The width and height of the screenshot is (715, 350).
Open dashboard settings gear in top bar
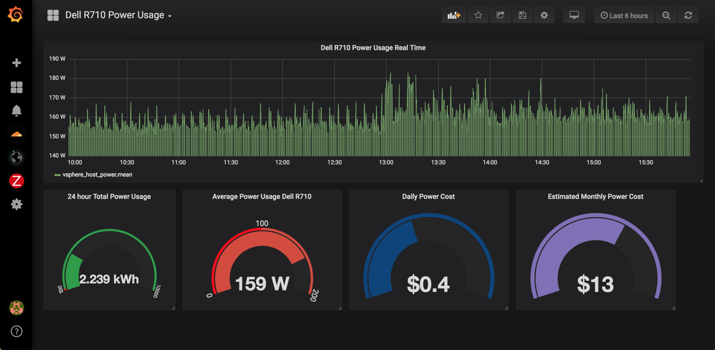coord(544,15)
